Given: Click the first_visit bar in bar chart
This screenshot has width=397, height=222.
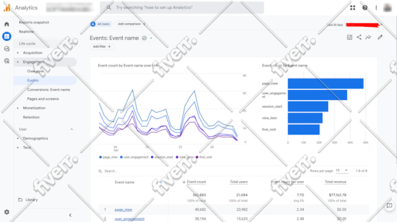Looking at the screenshot, I should coord(304,129).
